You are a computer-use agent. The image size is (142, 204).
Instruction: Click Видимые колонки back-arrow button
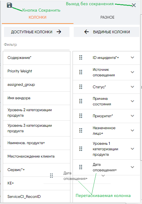click(x=106, y=32)
